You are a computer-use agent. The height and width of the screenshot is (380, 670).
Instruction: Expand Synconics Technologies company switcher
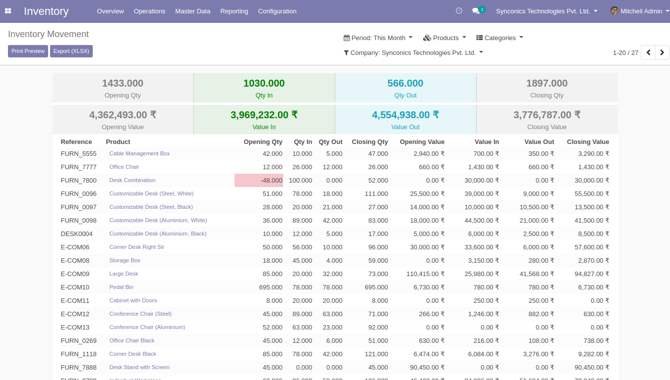(547, 11)
